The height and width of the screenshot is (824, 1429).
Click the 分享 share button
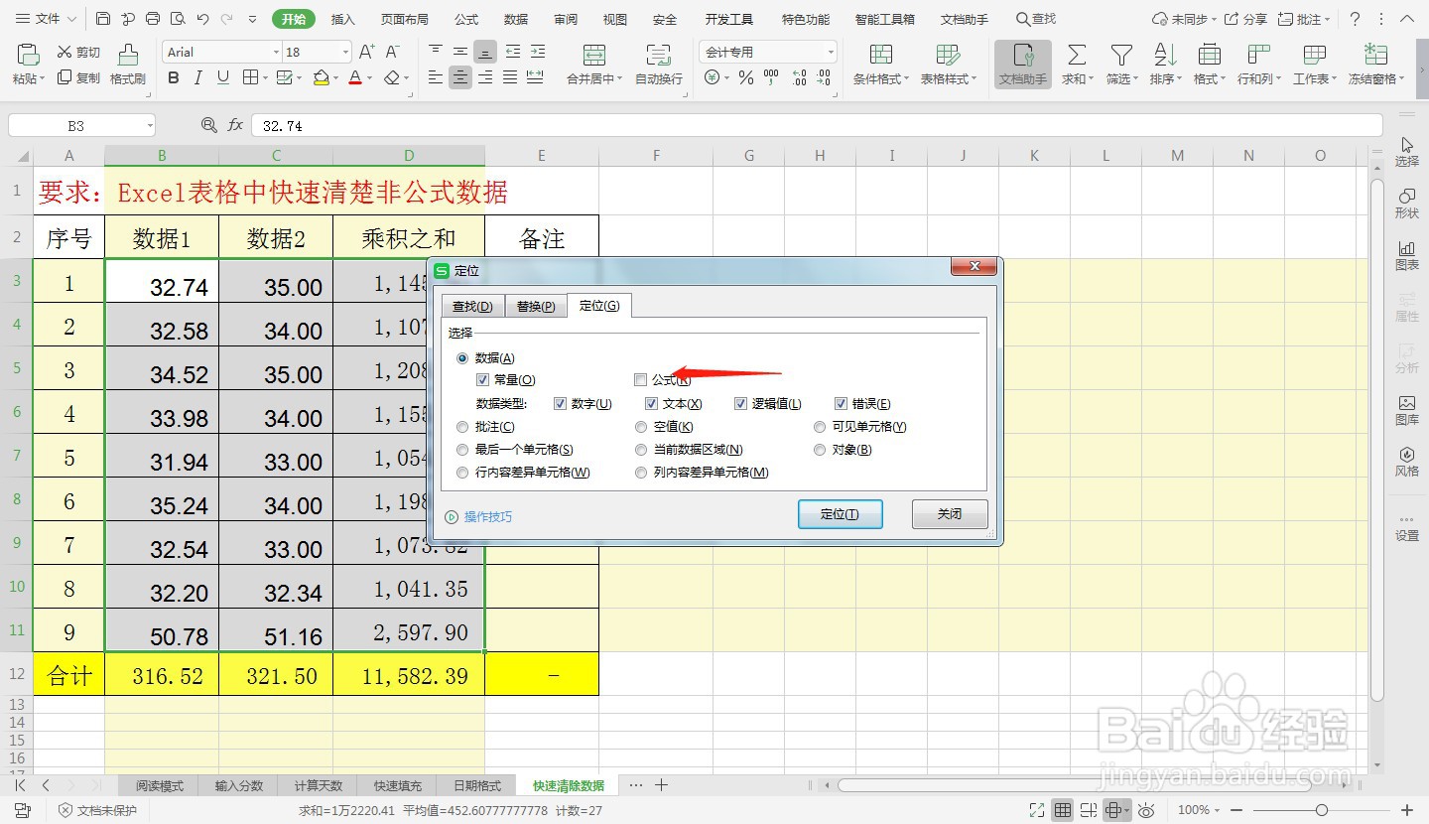1245,19
